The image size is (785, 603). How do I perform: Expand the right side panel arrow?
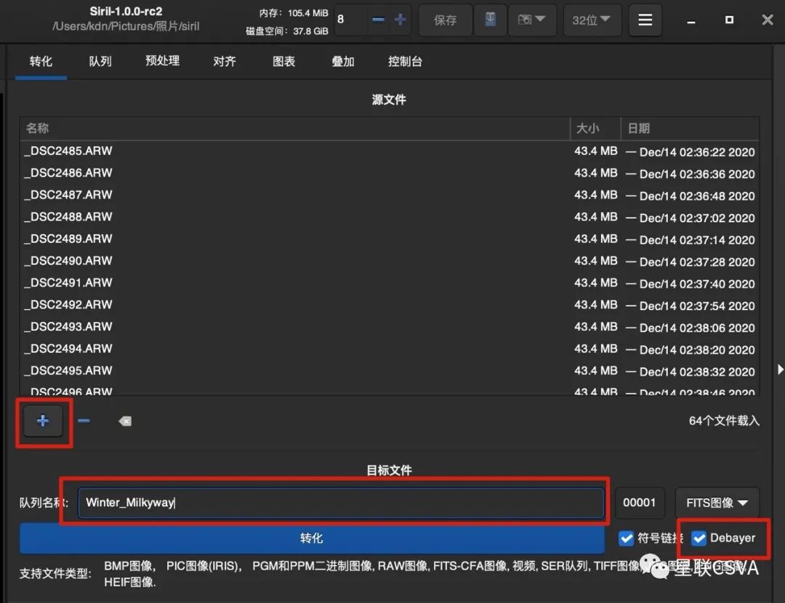coord(780,370)
